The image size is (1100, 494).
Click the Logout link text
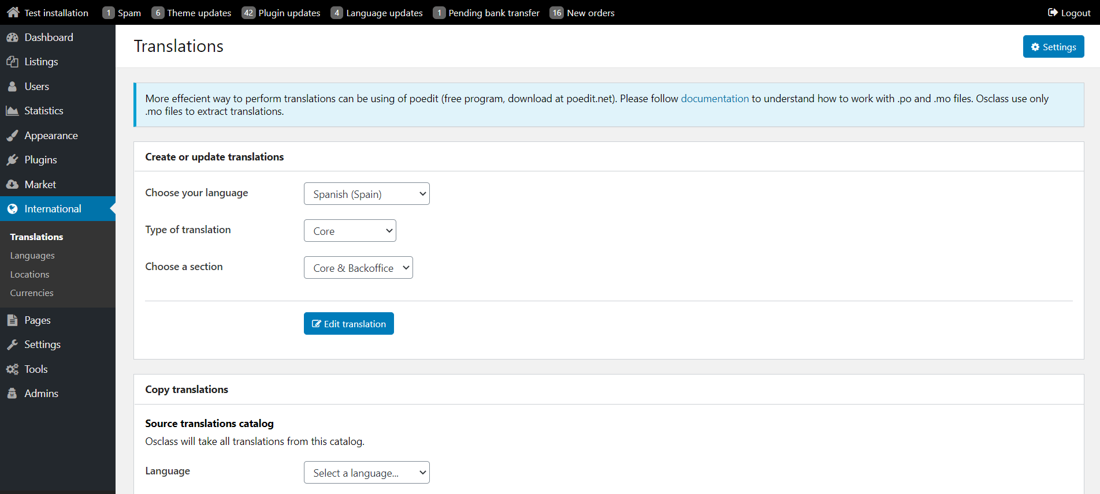pos(1076,13)
